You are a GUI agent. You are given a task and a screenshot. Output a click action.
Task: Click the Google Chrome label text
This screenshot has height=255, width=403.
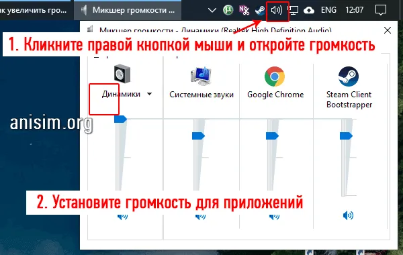click(275, 95)
